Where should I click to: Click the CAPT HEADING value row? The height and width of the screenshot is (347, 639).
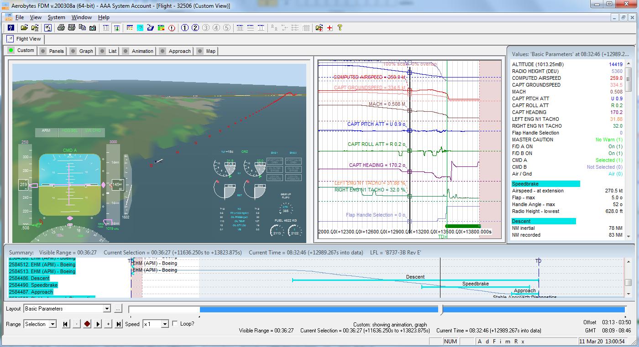click(567, 112)
